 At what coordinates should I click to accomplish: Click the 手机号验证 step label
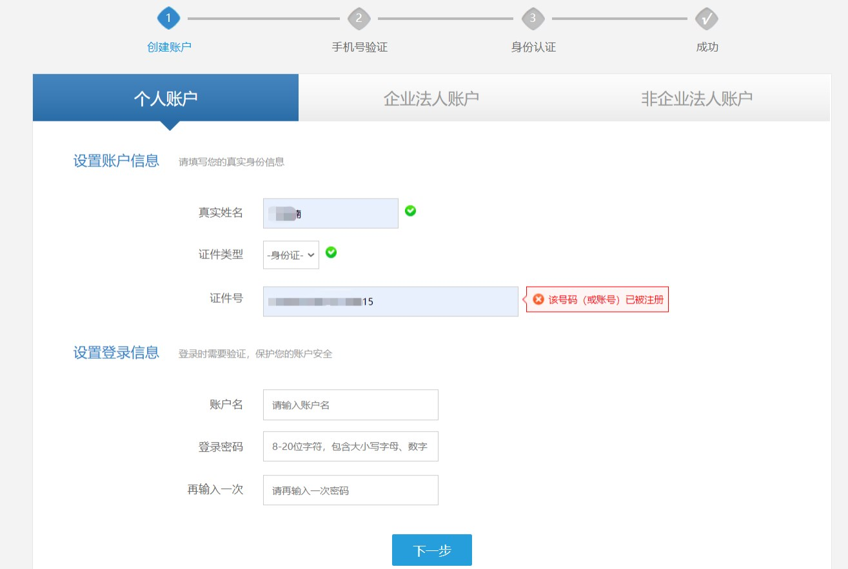click(x=359, y=47)
